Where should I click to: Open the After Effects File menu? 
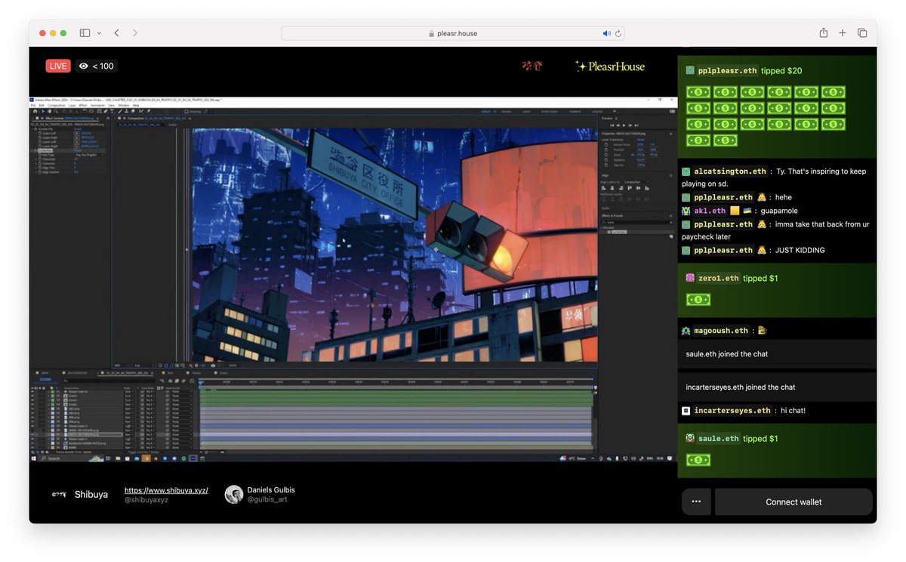coord(32,105)
